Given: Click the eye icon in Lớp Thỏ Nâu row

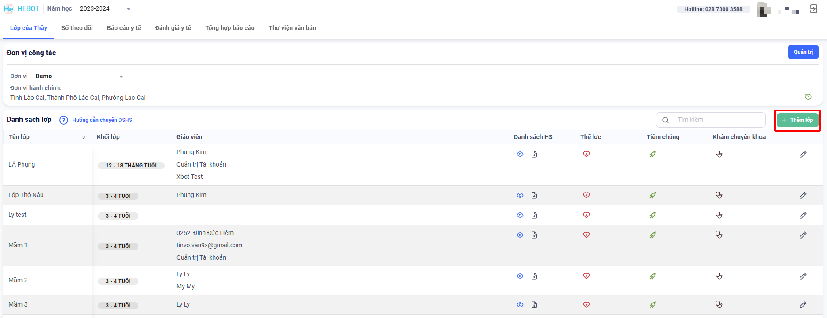Looking at the screenshot, I should (x=520, y=195).
